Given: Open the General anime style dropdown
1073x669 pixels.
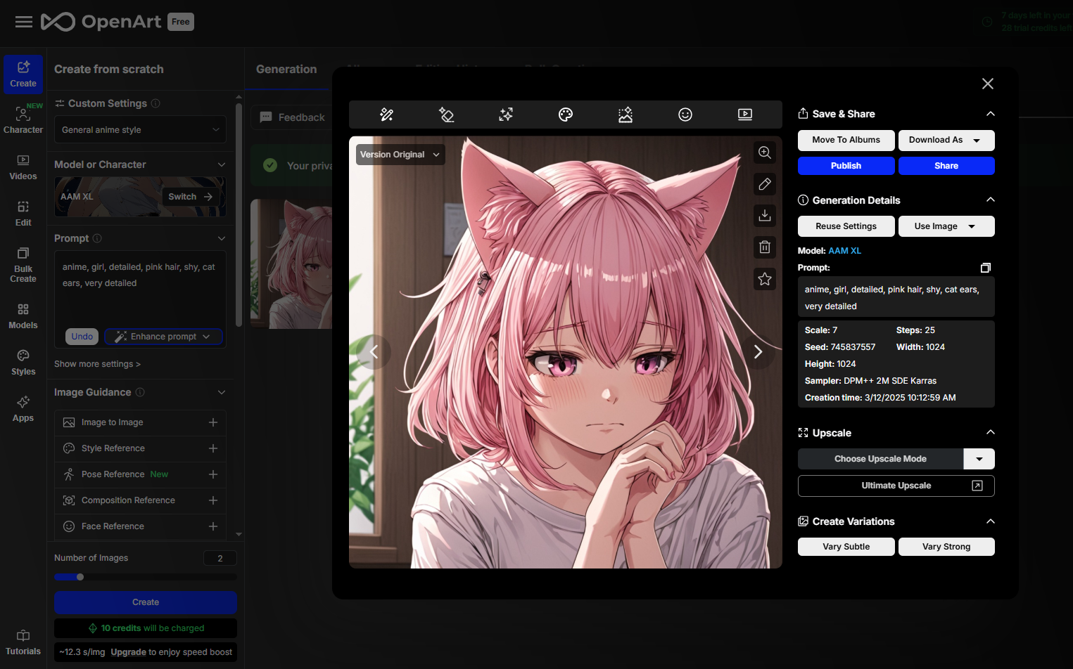Looking at the screenshot, I should point(140,130).
